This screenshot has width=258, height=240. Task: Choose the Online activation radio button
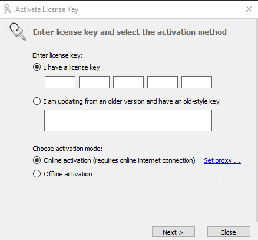[x=37, y=160]
